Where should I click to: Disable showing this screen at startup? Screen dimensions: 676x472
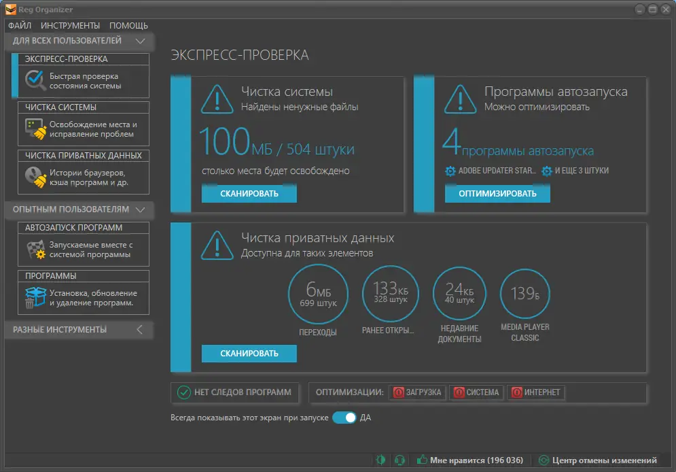(345, 418)
